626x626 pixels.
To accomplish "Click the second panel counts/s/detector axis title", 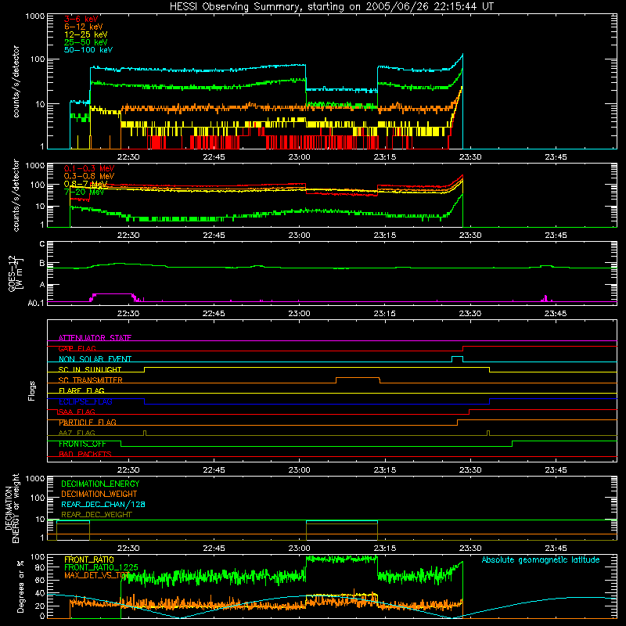I will pyautogui.click(x=16, y=195).
